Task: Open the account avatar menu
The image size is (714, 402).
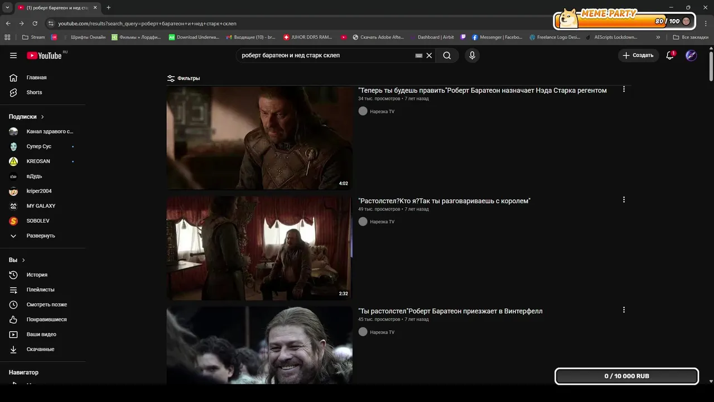Action: pyautogui.click(x=691, y=55)
